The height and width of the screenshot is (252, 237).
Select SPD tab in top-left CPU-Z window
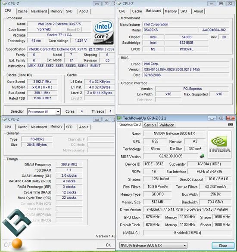69,11
